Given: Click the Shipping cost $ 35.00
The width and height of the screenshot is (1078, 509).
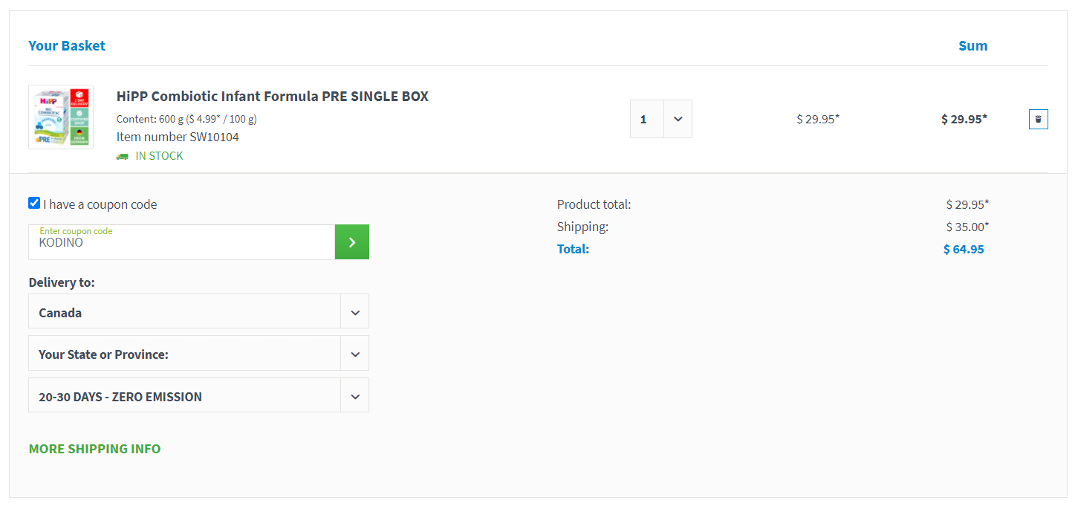Looking at the screenshot, I should click(967, 227).
